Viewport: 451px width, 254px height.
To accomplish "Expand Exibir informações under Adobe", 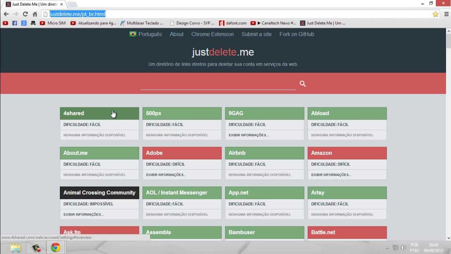I will click(166, 175).
